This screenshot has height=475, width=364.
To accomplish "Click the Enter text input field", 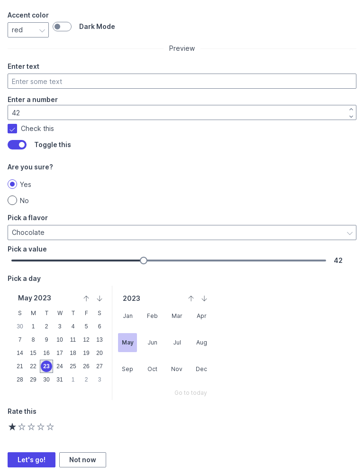I will pyautogui.click(x=182, y=81).
